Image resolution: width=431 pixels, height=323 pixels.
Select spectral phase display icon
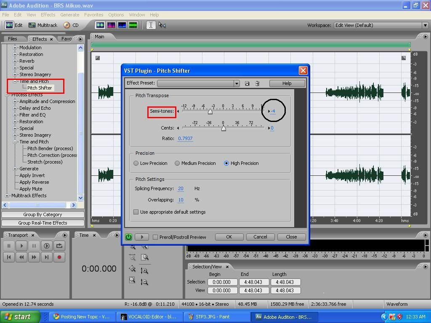point(133,25)
